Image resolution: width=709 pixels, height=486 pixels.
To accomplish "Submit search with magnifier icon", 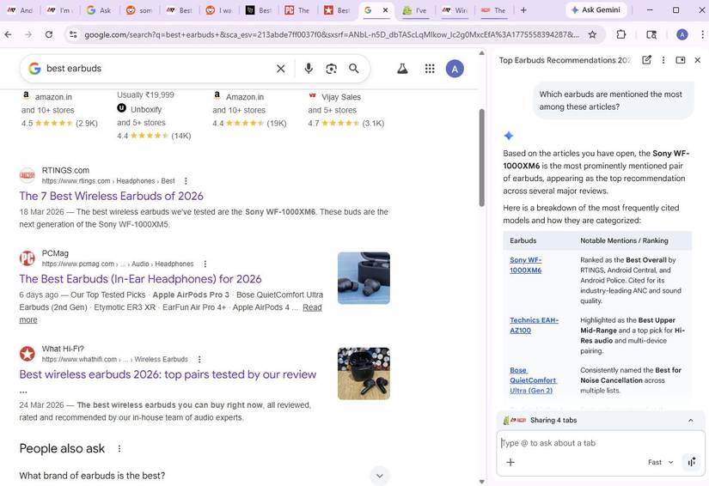I will [x=354, y=69].
